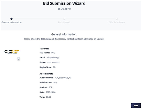This screenshot has width=142, height=109.
Task: Select the Bids Upload step circle
Action: coord(64,19)
